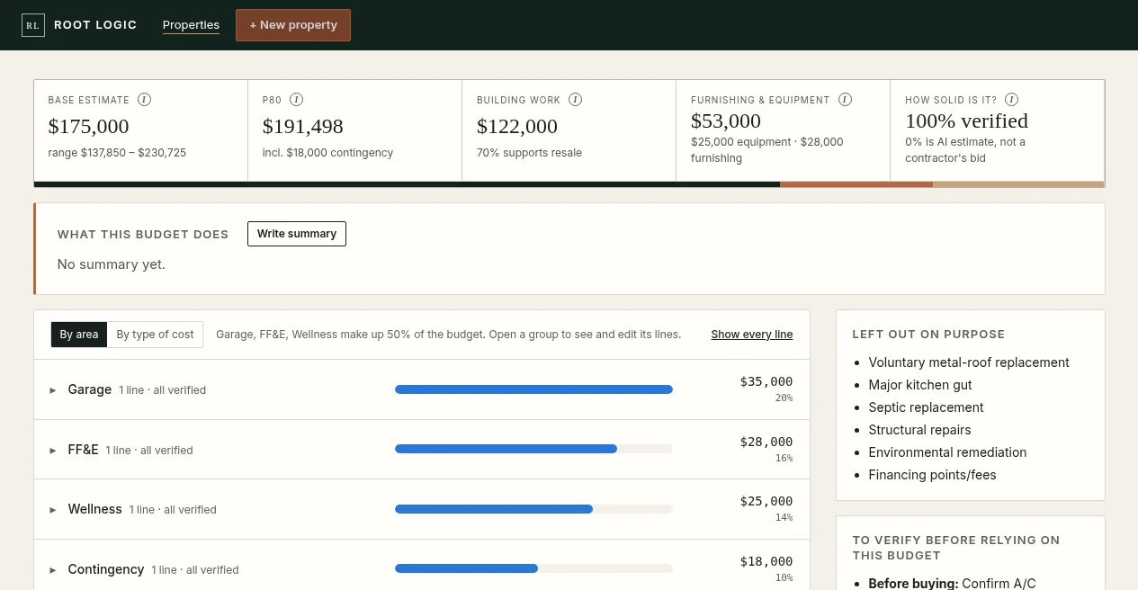Click incl. $18,000 contingency text

click(328, 153)
